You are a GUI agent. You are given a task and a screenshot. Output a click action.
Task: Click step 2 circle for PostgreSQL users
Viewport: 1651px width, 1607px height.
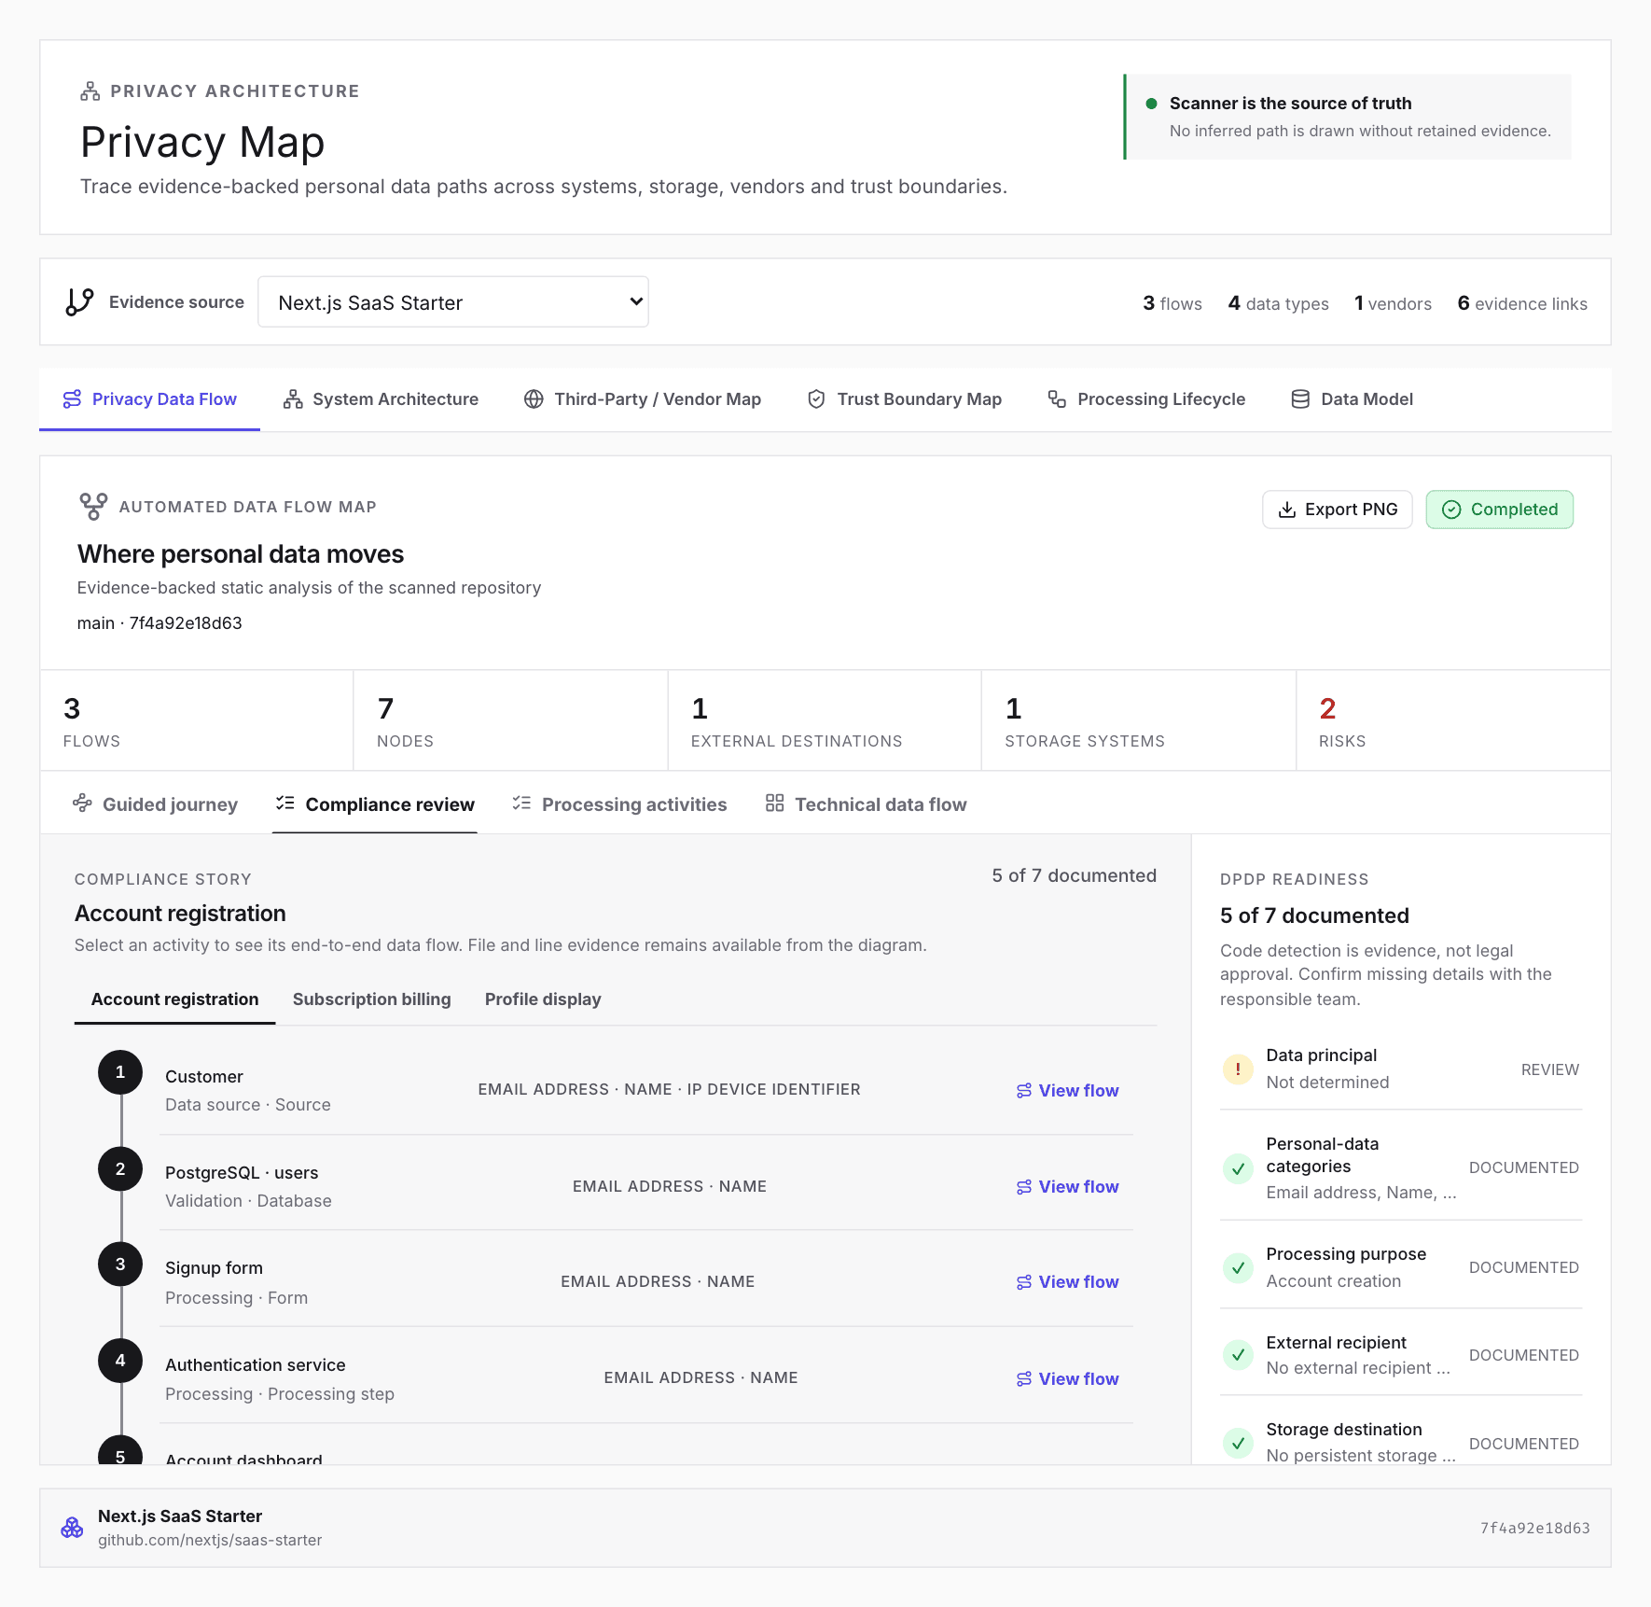pos(120,1169)
